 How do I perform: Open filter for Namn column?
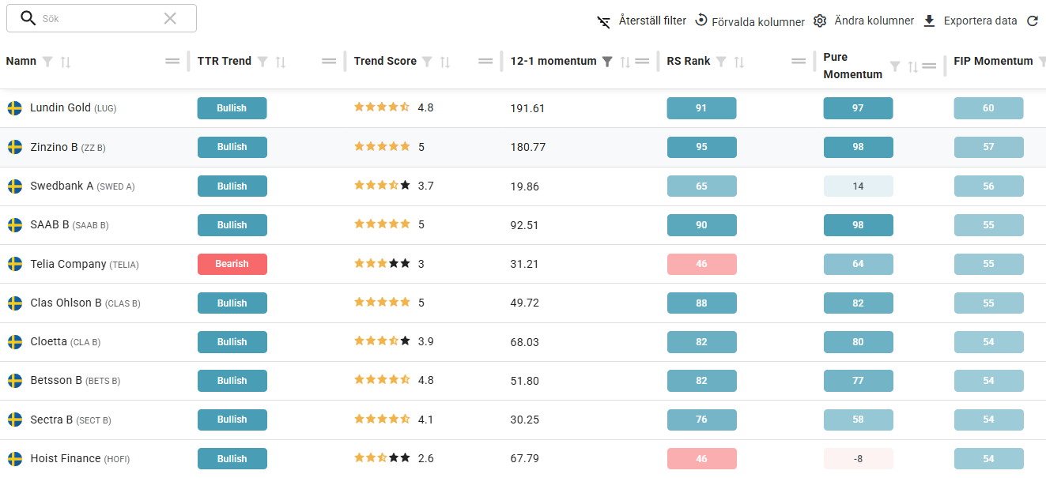click(47, 62)
